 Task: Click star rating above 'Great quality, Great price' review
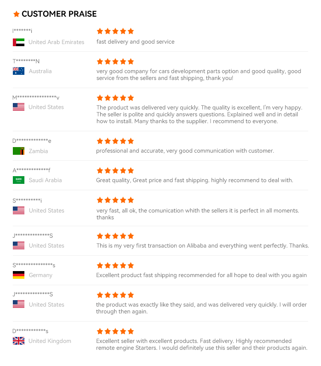pos(115,171)
